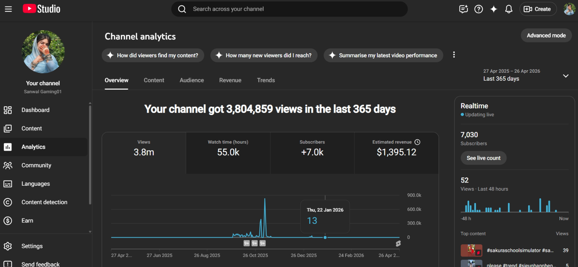Open Settings in the sidebar

44,246
